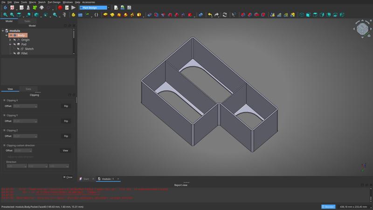Open the Sketch menu
Viewport: 373px width, 210px height.
(x=41, y=2)
